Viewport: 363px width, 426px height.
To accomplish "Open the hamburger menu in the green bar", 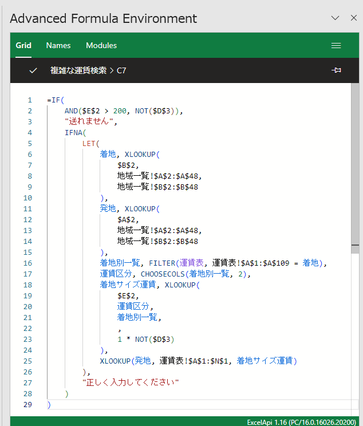I will pos(336,45).
